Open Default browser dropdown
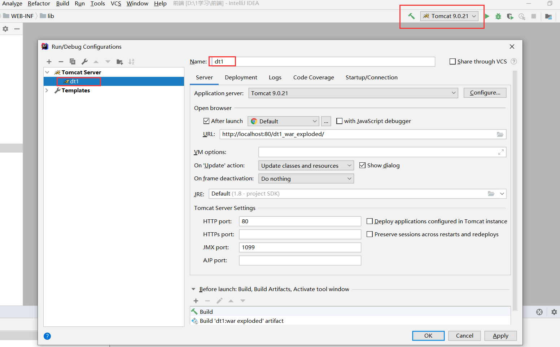The width and height of the screenshot is (560, 347). click(x=284, y=121)
